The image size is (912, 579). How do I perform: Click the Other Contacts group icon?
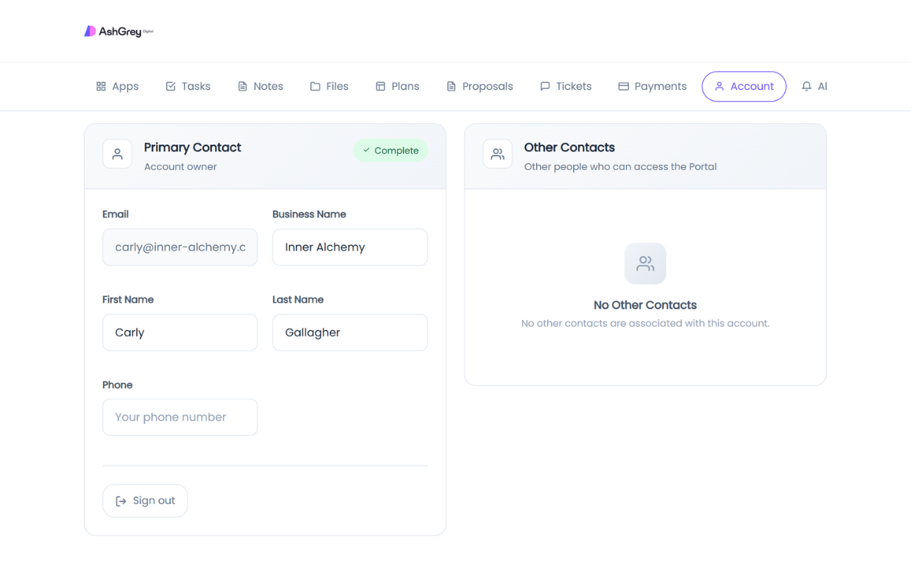coord(497,154)
